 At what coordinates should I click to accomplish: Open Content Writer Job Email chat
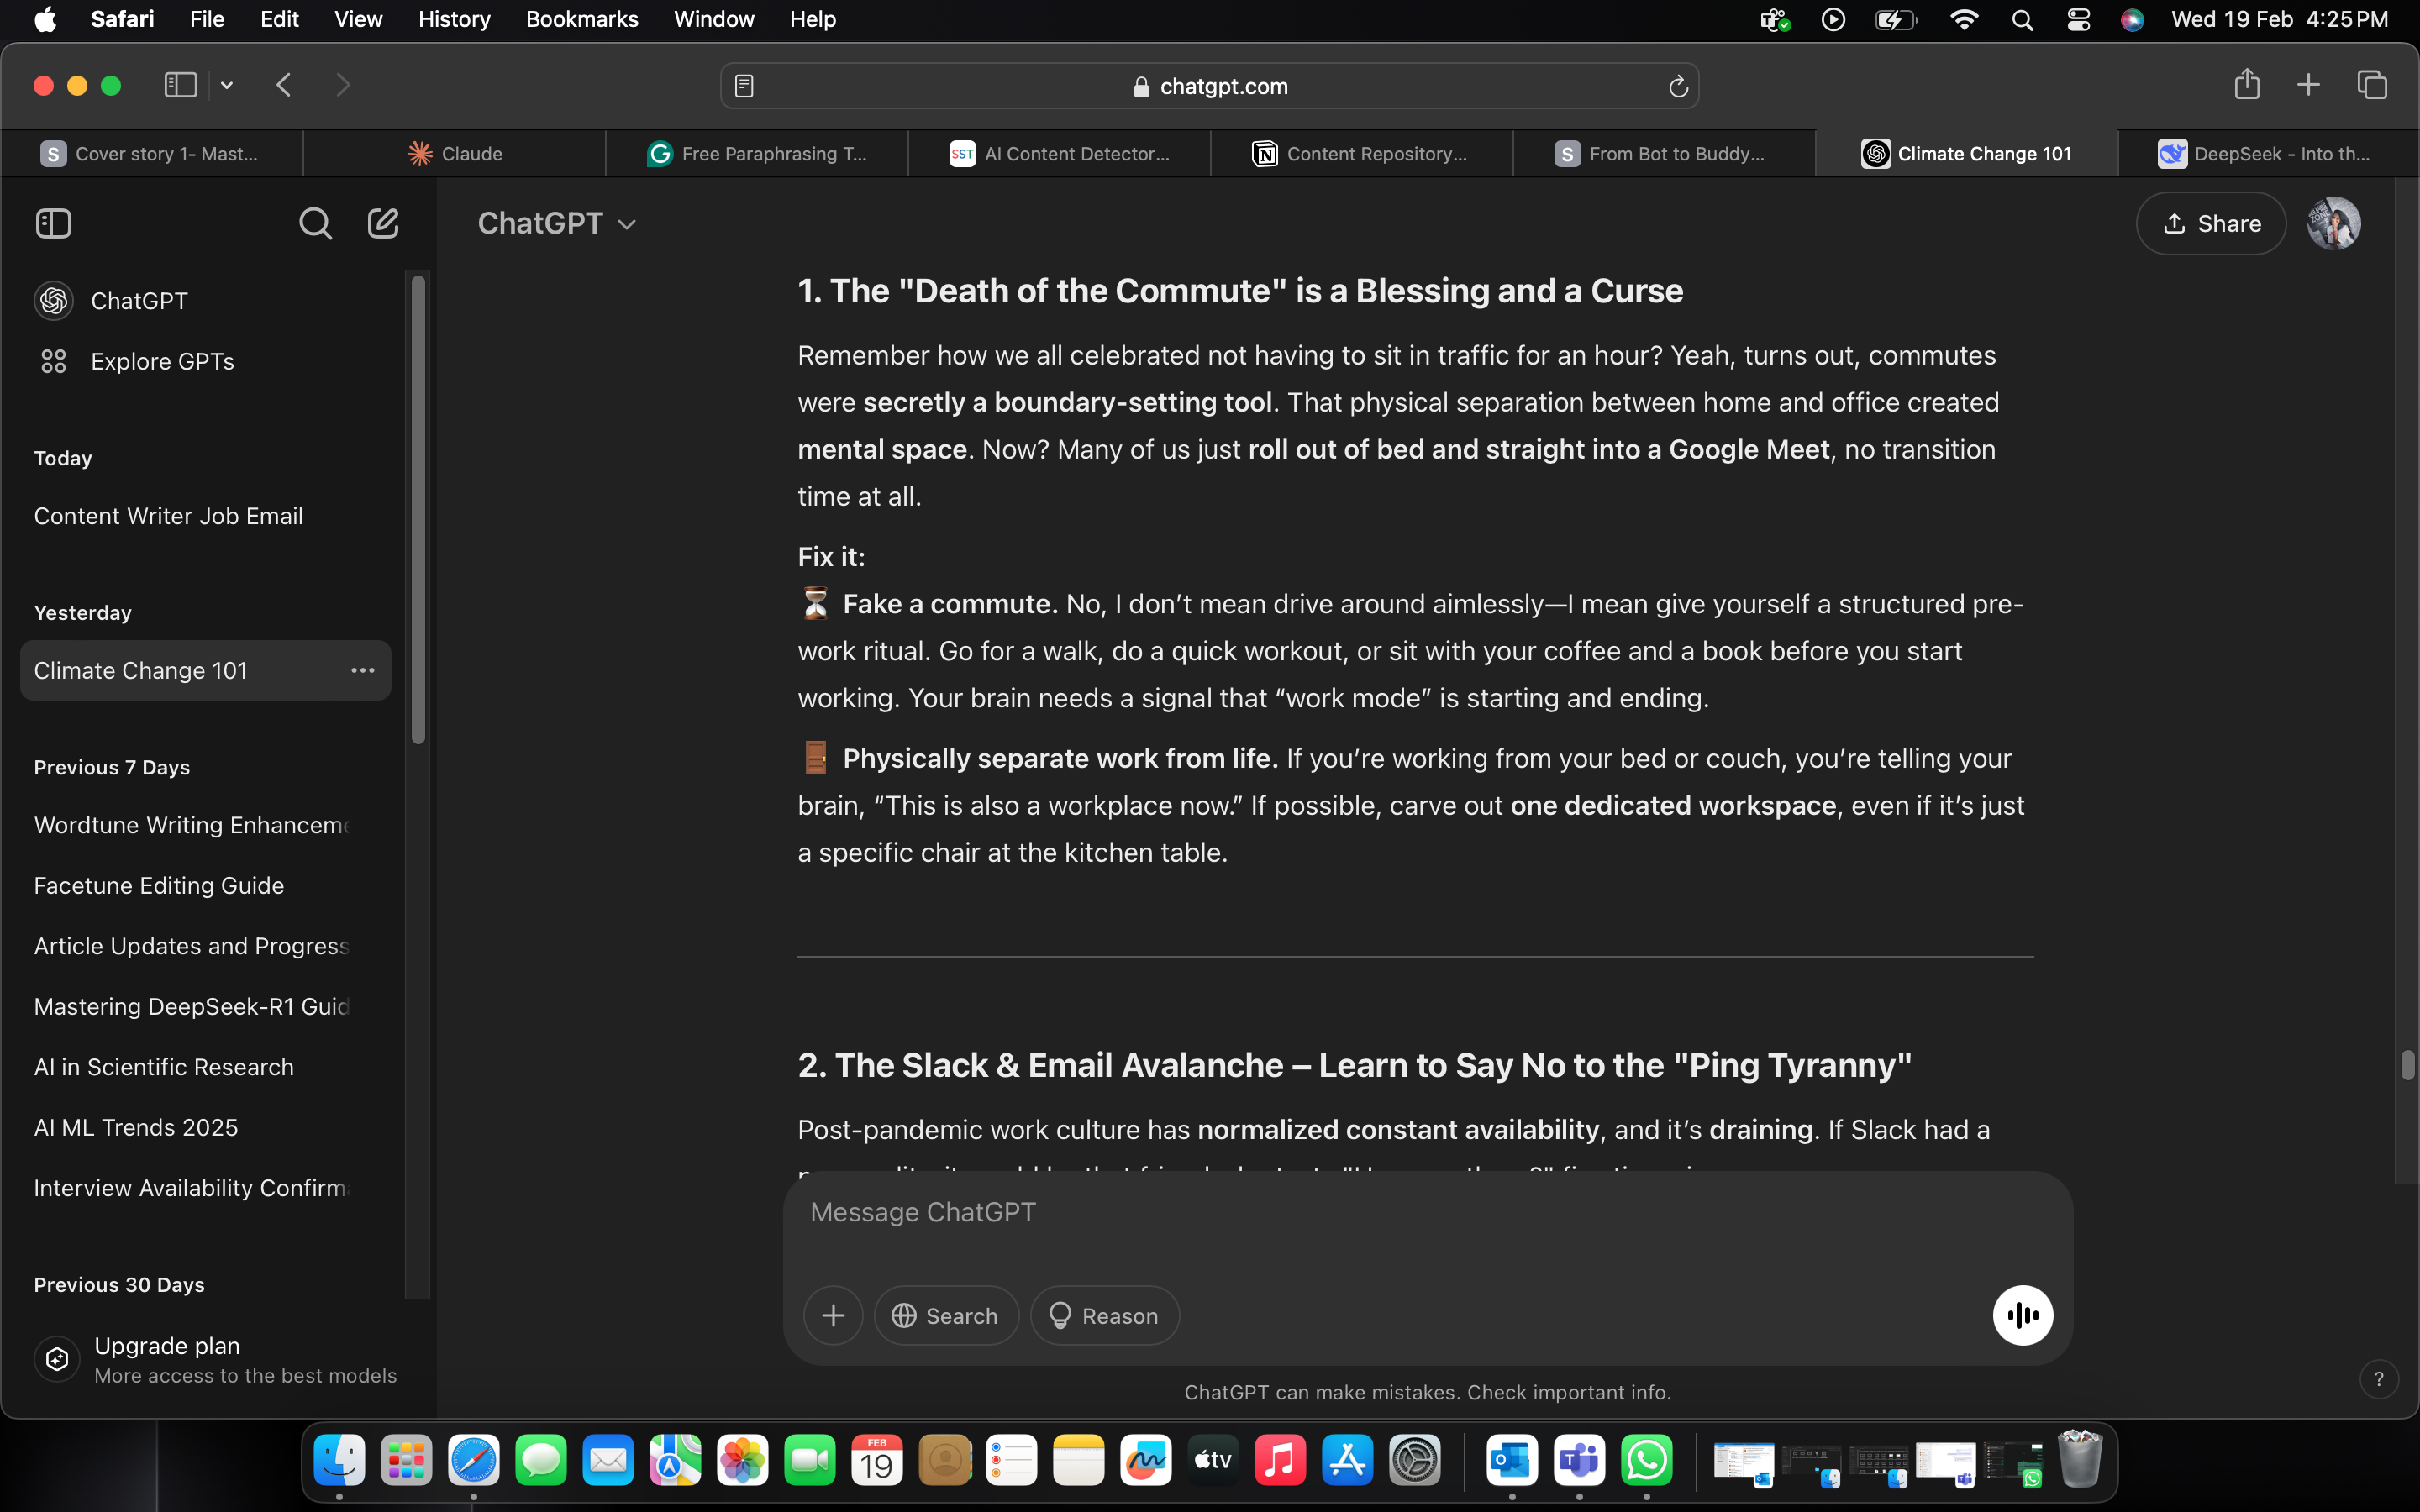point(205,516)
